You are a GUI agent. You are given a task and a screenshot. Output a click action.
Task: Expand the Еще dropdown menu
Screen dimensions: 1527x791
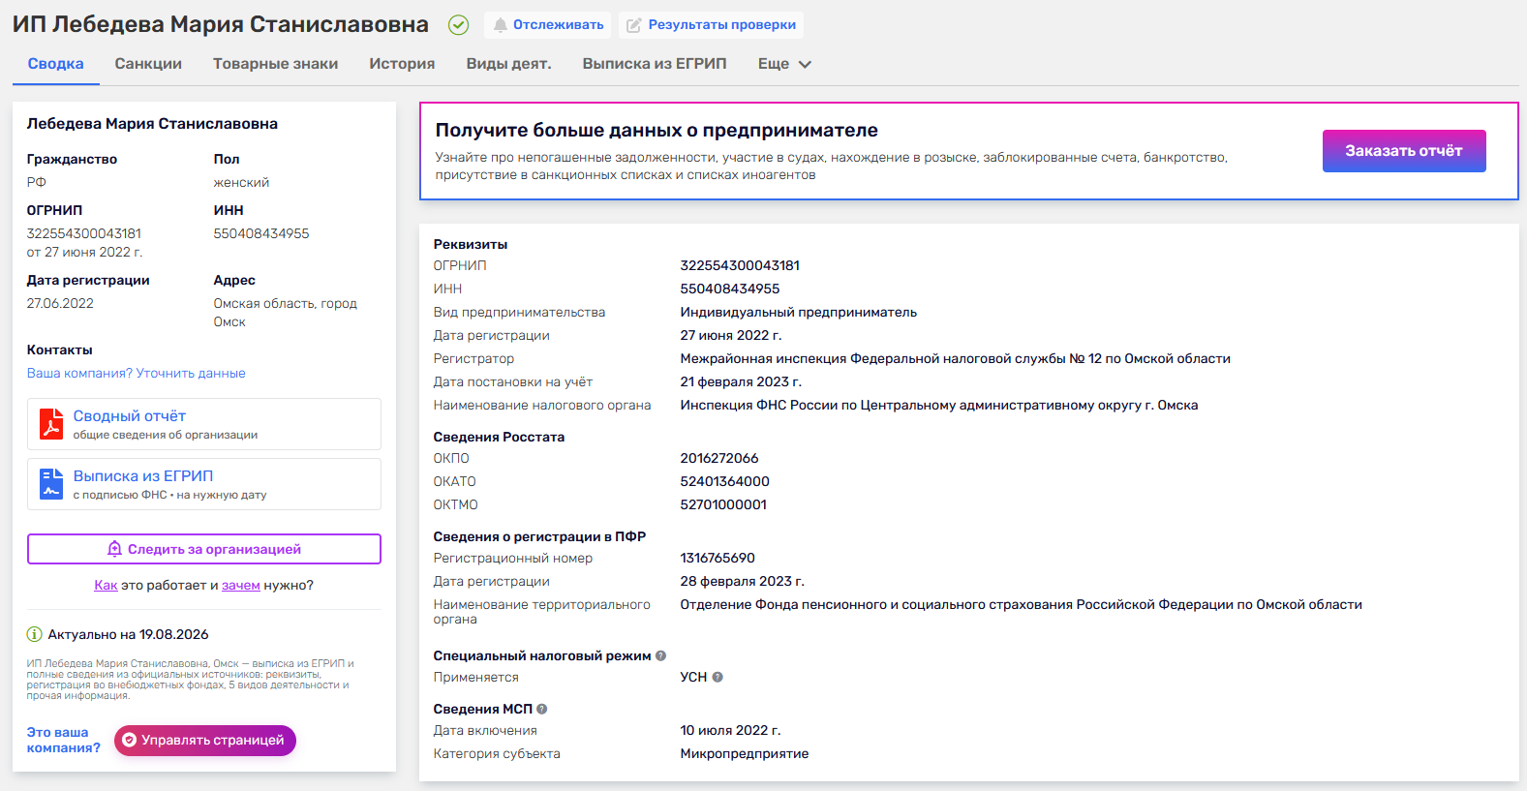coord(784,64)
